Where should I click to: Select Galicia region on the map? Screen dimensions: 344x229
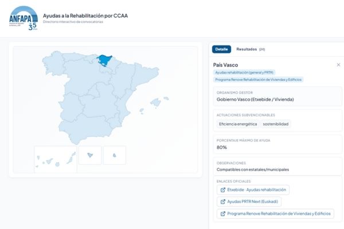tap(53, 62)
